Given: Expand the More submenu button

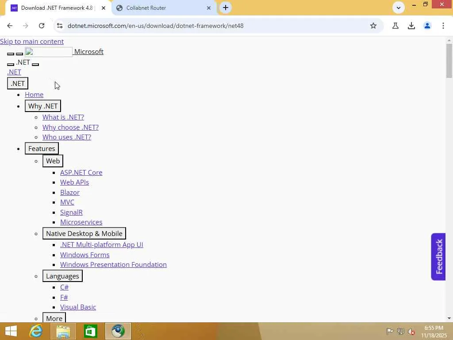Looking at the screenshot, I should [54, 318].
